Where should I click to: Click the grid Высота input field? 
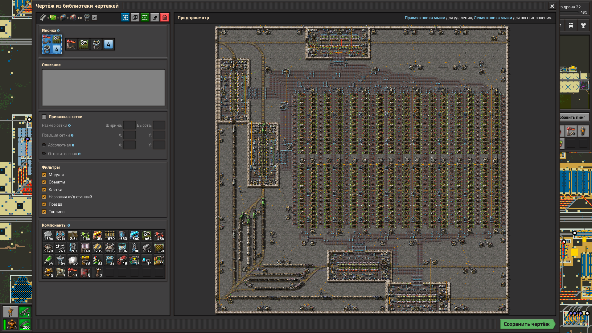point(159,125)
